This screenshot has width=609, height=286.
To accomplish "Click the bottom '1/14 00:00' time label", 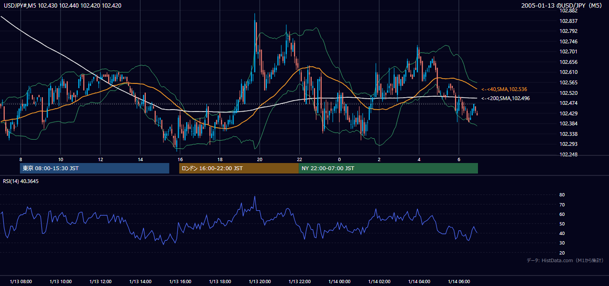I will (x=339, y=281).
